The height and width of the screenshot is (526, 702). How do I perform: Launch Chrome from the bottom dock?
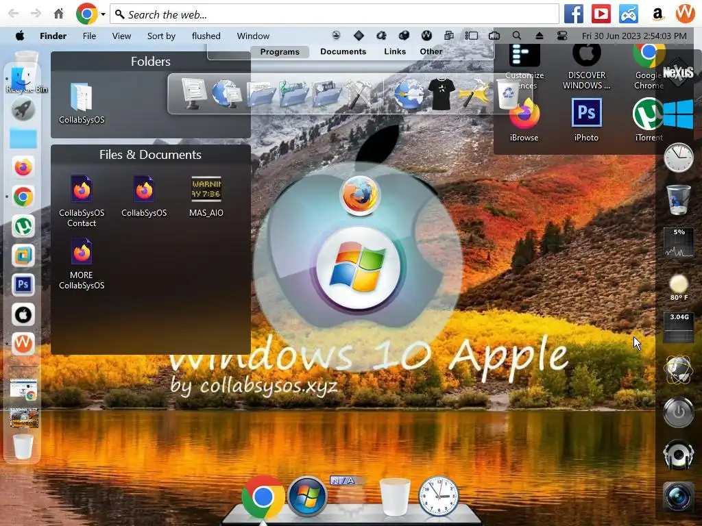263,497
